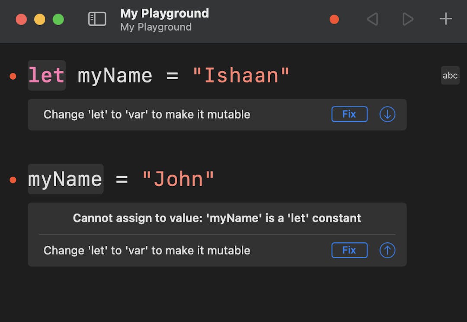Toggle the sidebar panel icon
This screenshot has height=322, width=467.
pyautogui.click(x=97, y=19)
